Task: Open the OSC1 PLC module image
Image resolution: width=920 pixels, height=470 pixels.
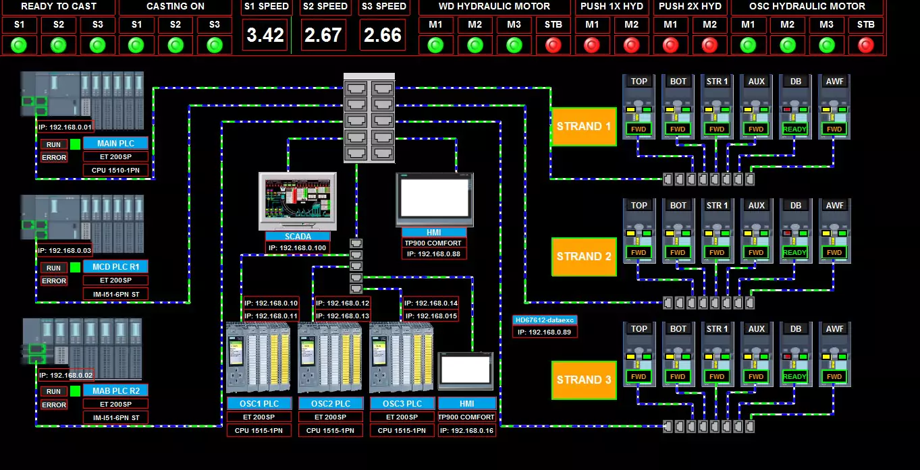Action: pyautogui.click(x=259, y=357)
